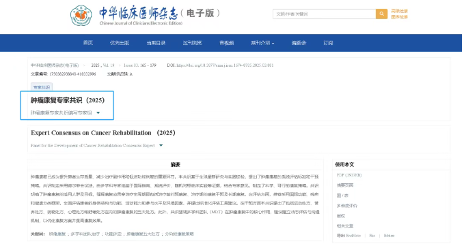The height and width of the screenshot is (248, 466).
Task: Open 订阅 in the navigation bar
Action: 328,43
